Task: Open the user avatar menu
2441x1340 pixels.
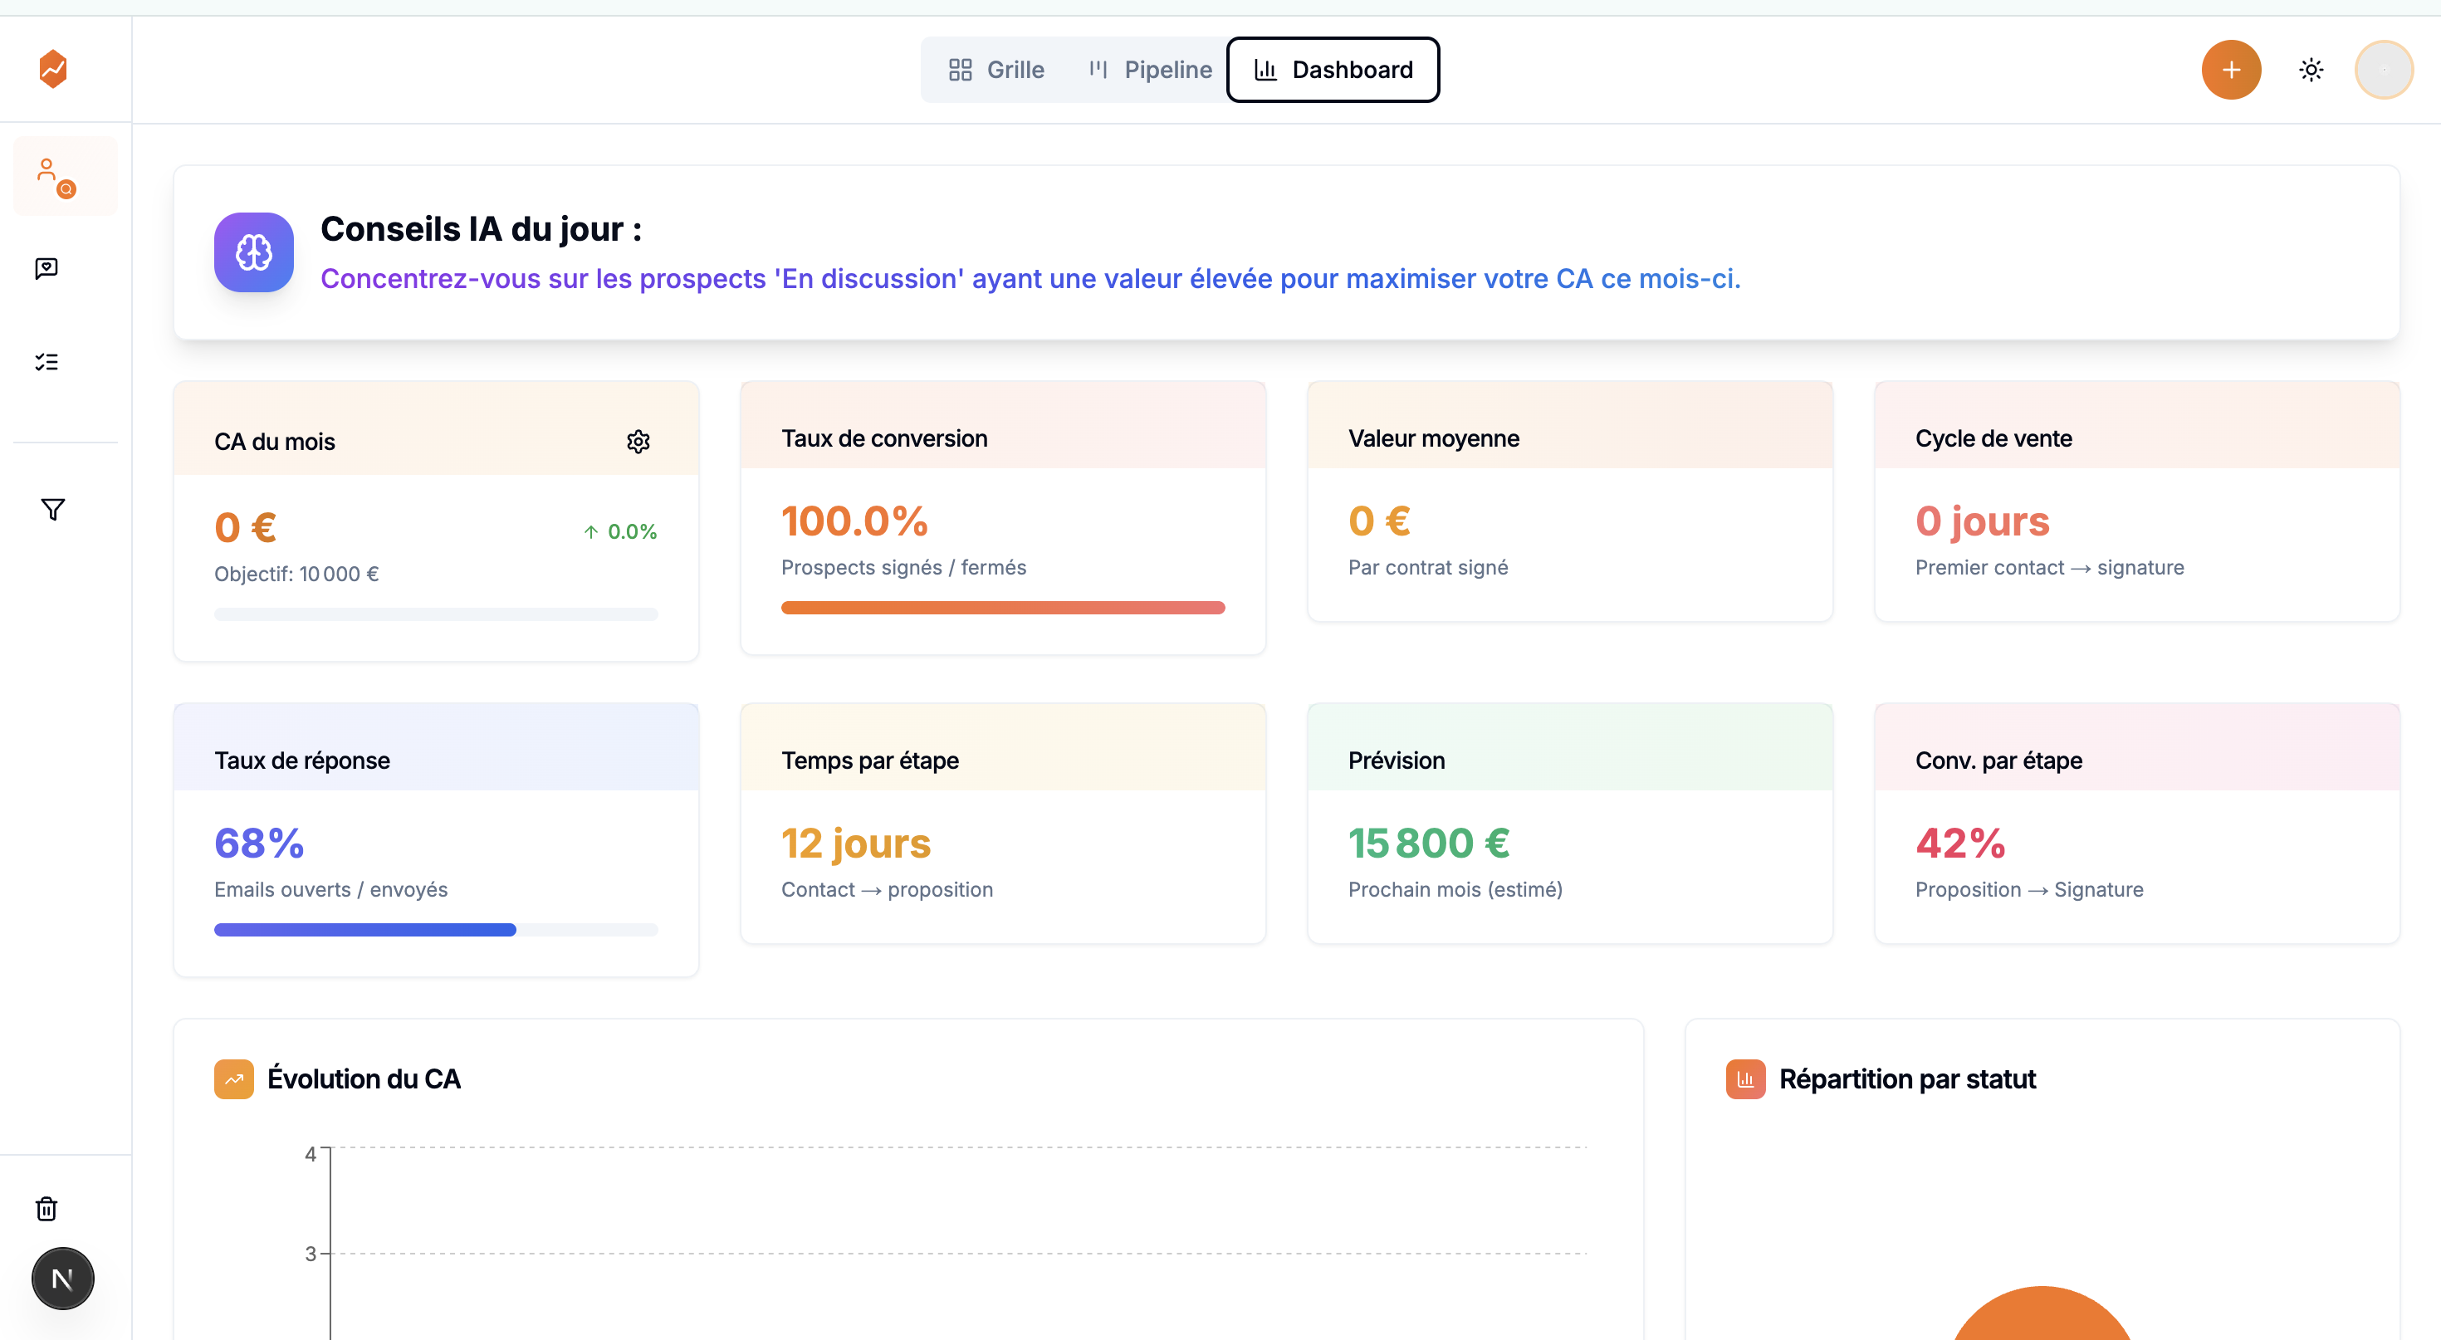Action: (2383, 69)
